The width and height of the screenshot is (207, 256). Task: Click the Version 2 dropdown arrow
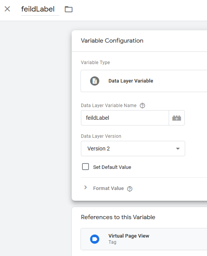click(x=178, y=149)
